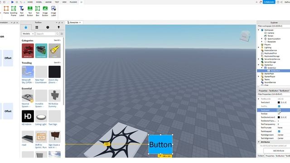Insert an Image Label element
Image resolution: width=290 pixels, height=163 pixels.
tap(53, 11)
